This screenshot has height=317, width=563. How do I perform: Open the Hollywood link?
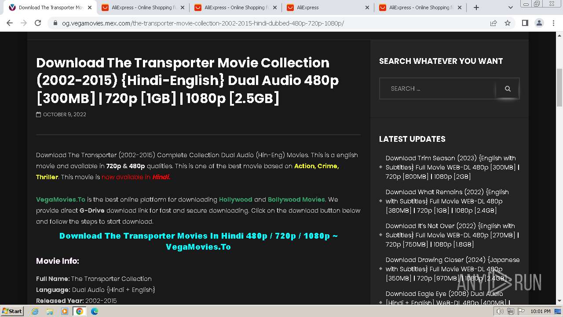click(x=236, y=199)
